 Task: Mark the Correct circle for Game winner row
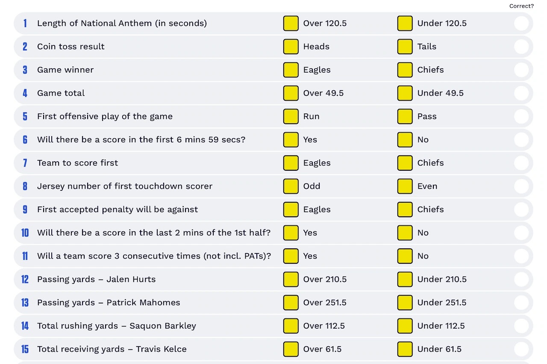[521, 70]
